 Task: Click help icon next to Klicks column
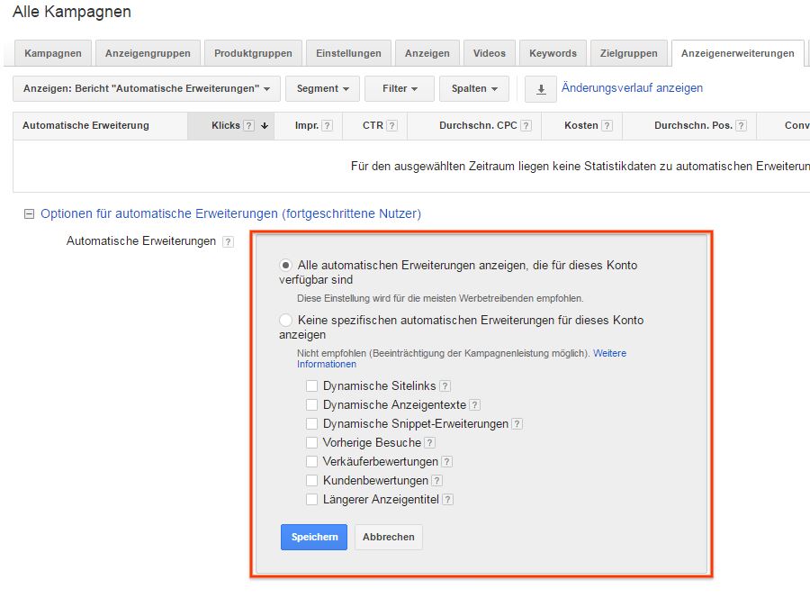pos(248,125)
